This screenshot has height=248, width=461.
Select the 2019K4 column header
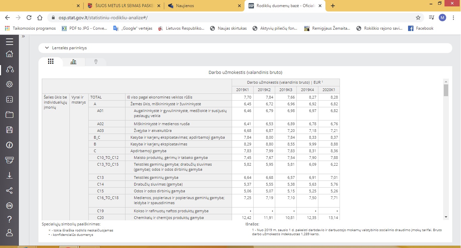coord(307,90)
